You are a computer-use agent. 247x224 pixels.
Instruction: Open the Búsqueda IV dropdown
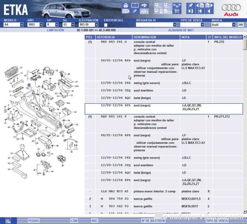point(175,25)
